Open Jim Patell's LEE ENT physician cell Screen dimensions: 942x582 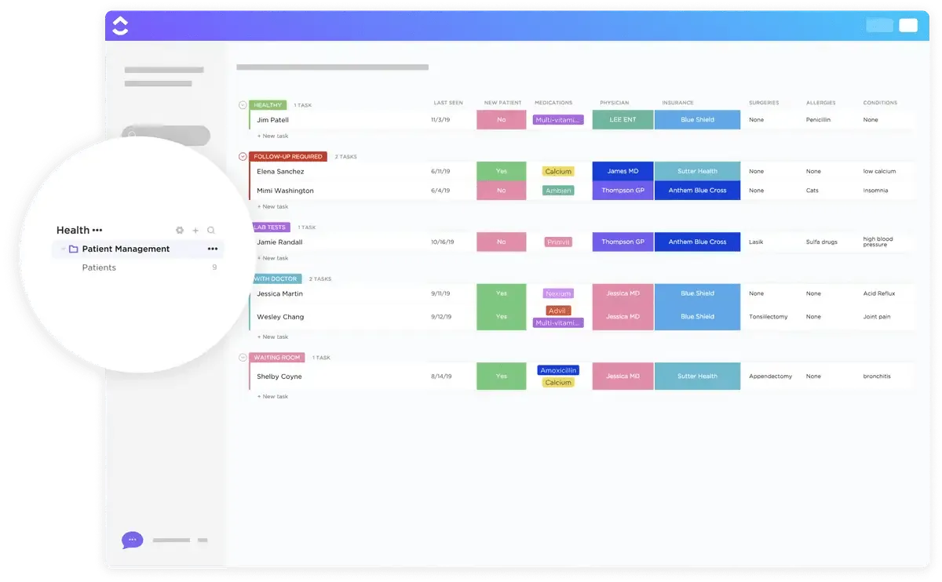coord(623,120)
